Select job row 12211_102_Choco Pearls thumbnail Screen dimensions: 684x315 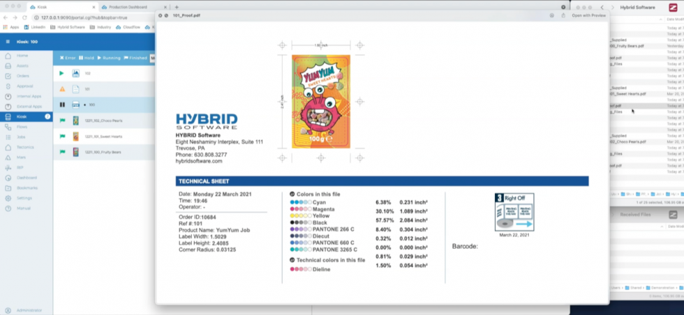pos(76,121)
